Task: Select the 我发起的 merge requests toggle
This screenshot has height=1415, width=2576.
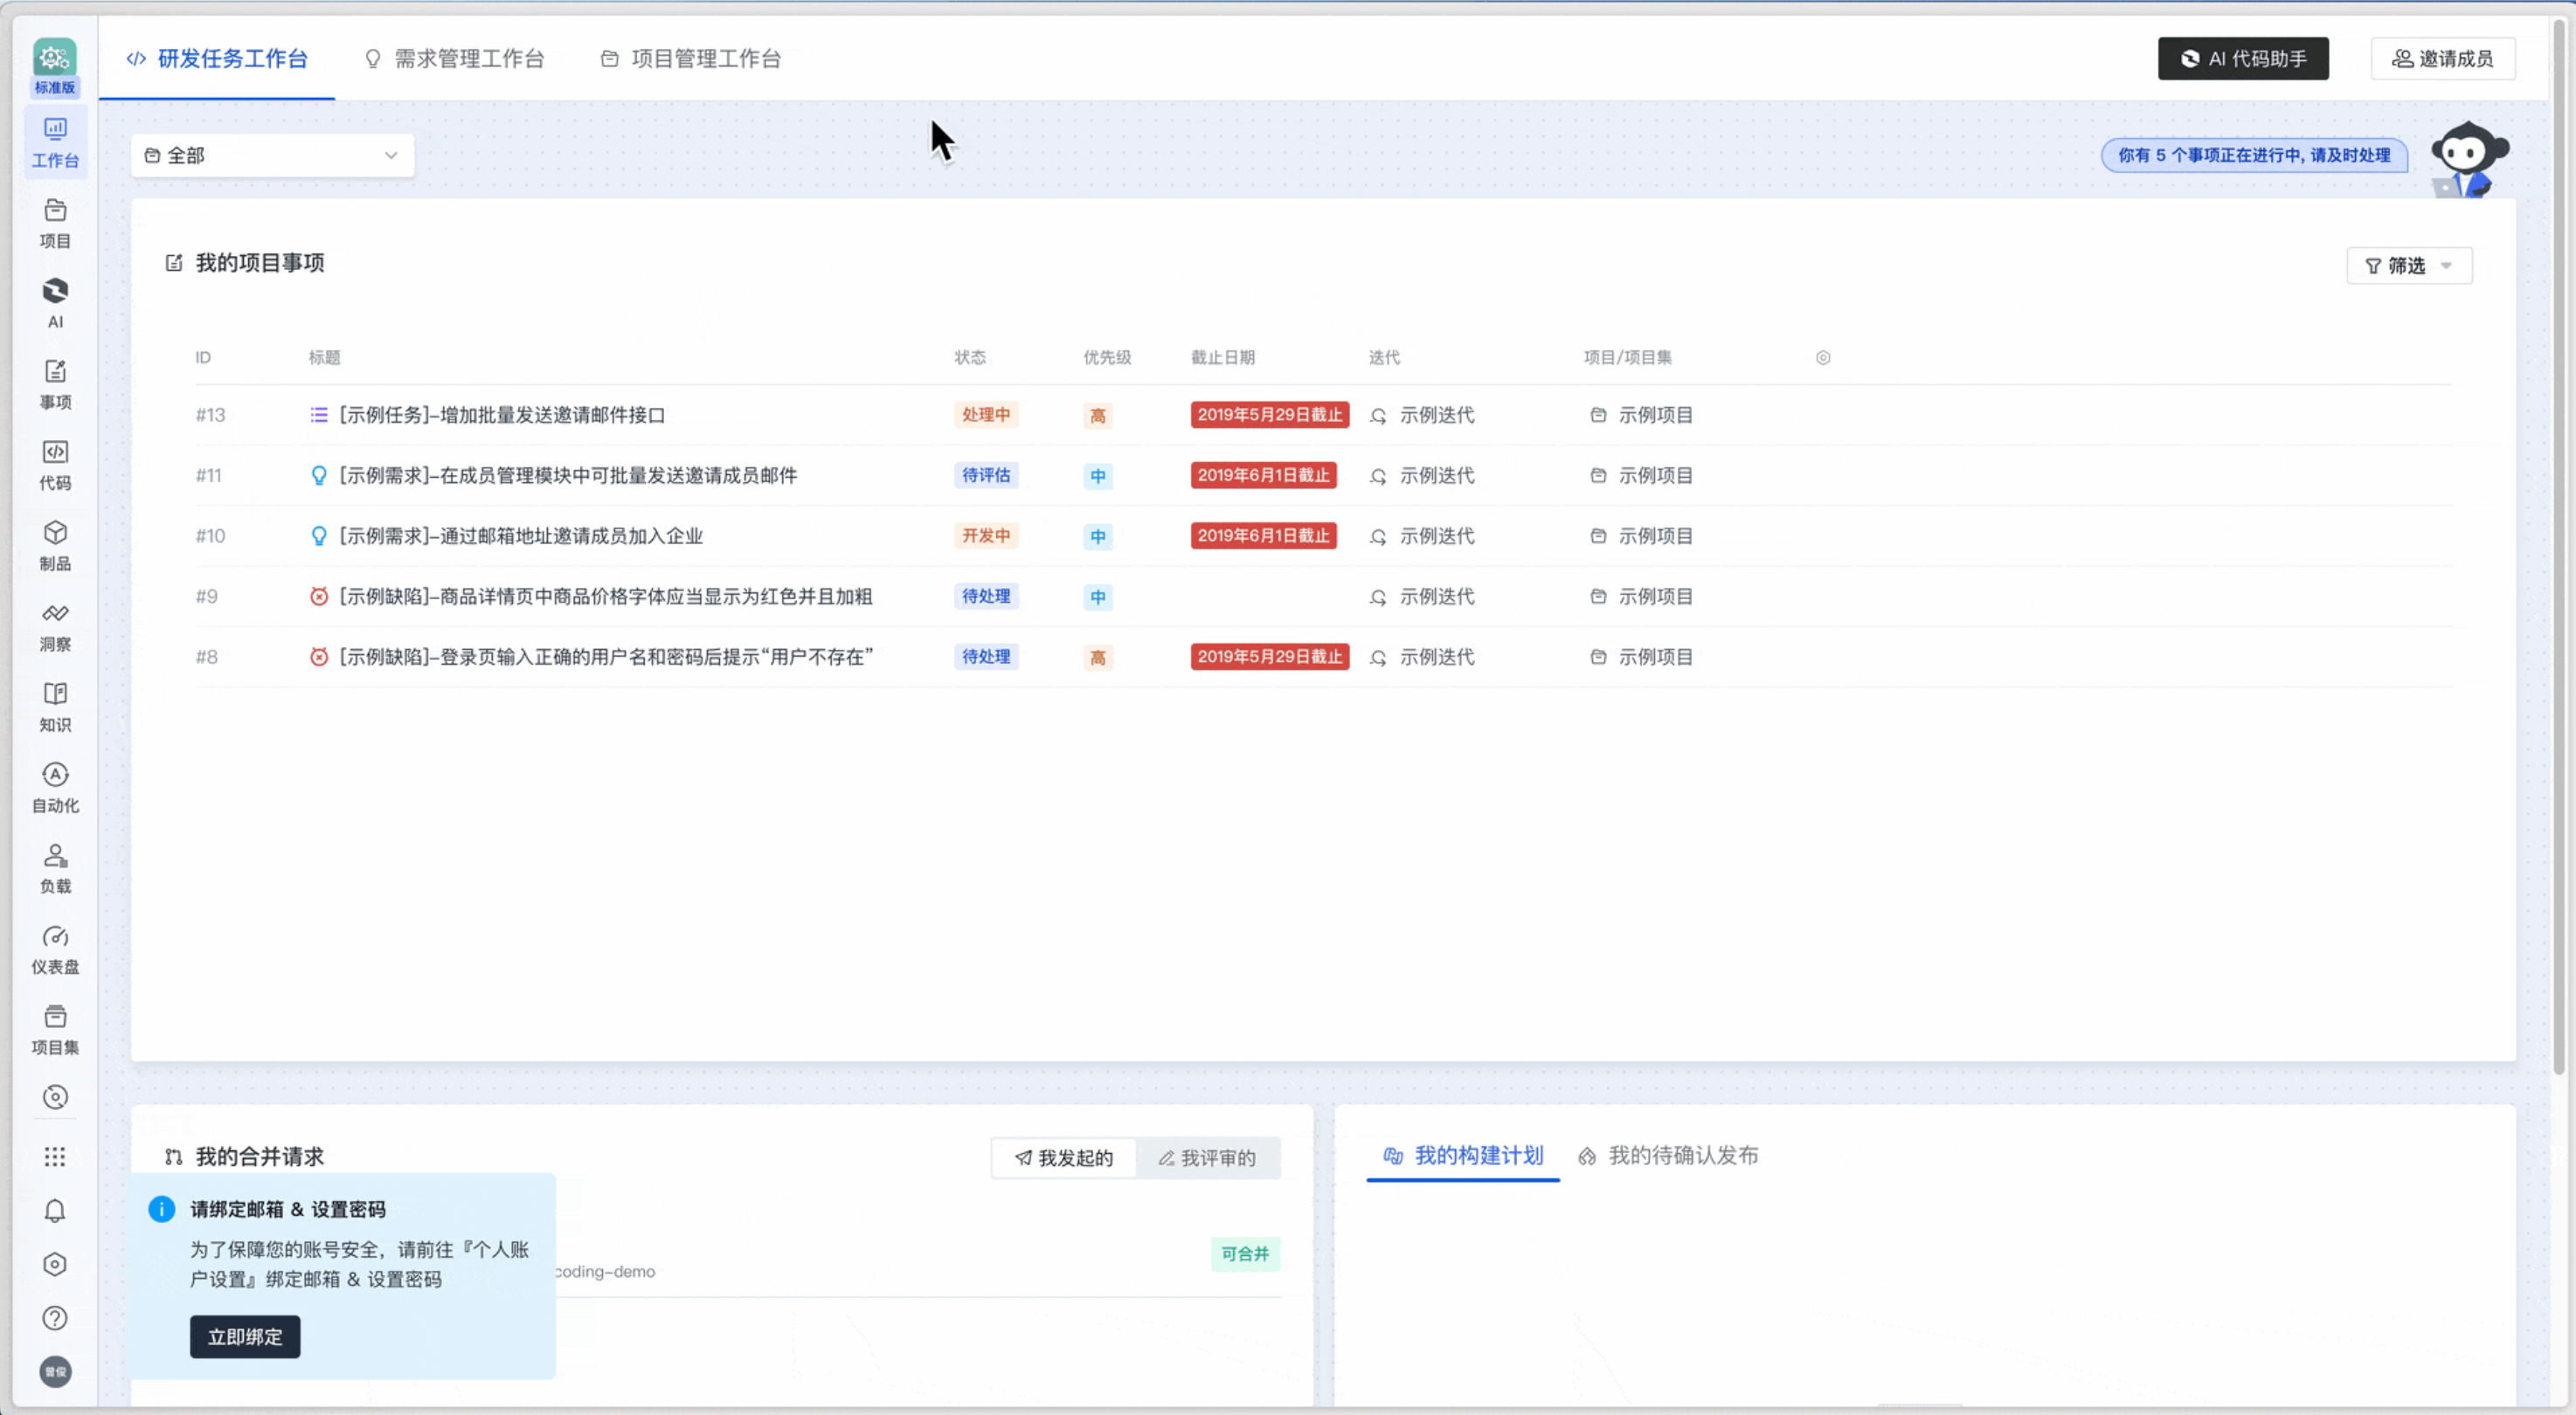Action: pos(1064,1157)
